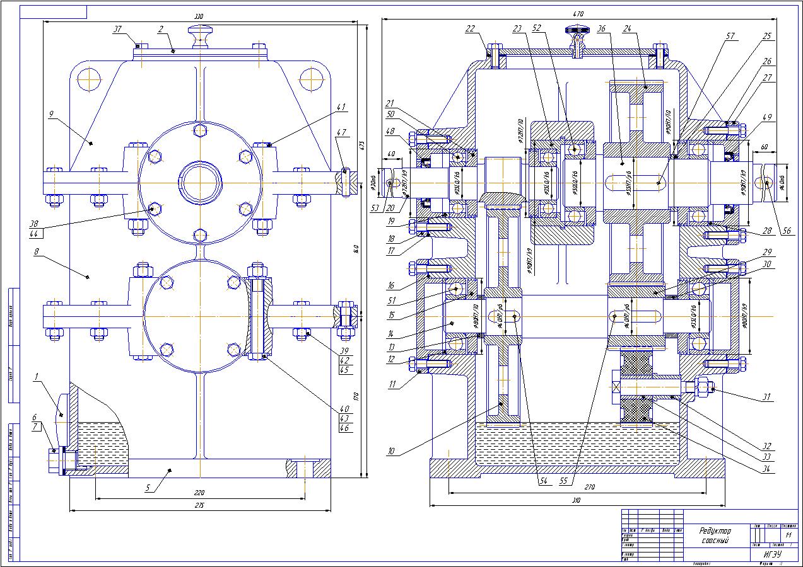The width and height of the screenshot is (803, 567).
Task: Click part callout number 57
Action: click(x=731, y=37)
